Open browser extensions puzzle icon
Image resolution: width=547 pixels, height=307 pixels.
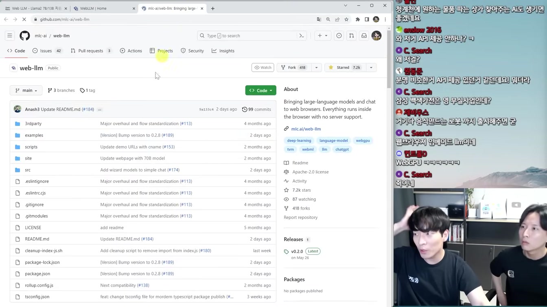click(358, 19)
